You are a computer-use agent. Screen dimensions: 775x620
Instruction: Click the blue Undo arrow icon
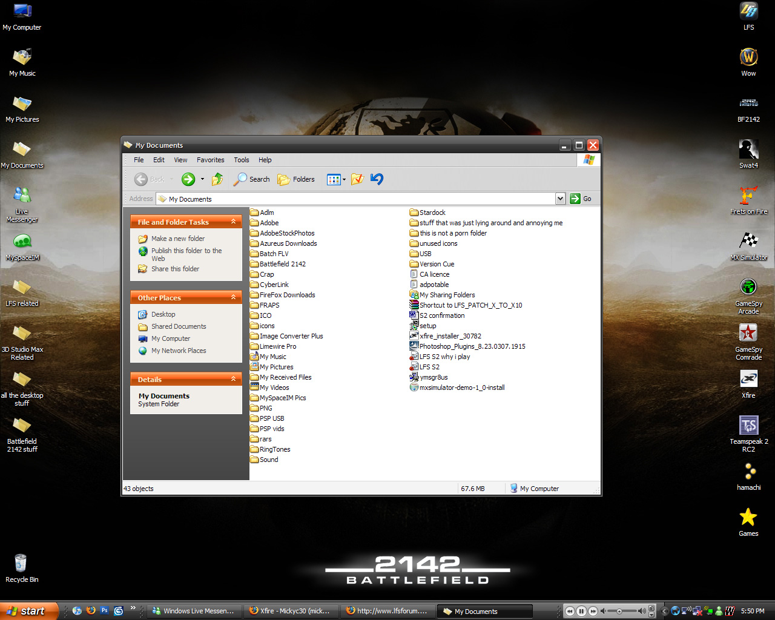point(377,179)
